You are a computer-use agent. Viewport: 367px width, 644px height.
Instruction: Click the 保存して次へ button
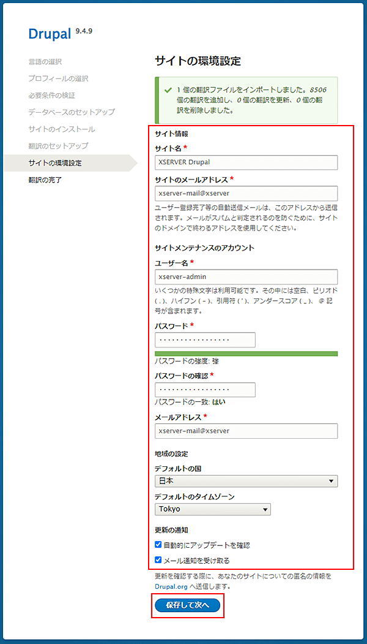[x=188, y=605]
